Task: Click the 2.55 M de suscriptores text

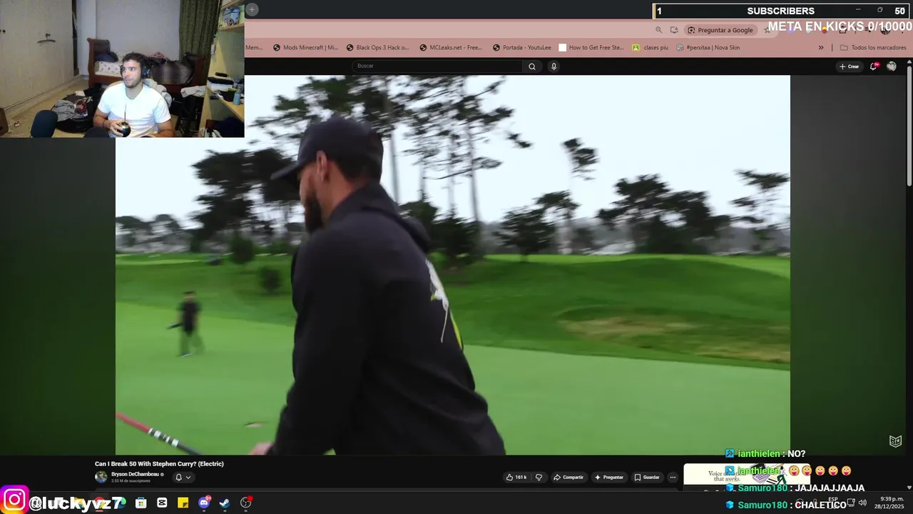Action: click(131, 481)
